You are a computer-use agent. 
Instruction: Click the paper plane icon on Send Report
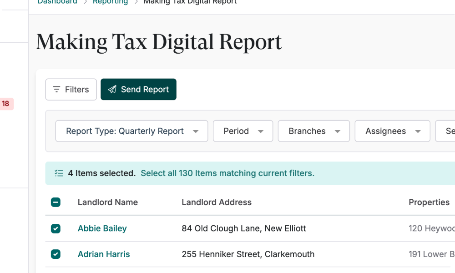click(112, 89)
